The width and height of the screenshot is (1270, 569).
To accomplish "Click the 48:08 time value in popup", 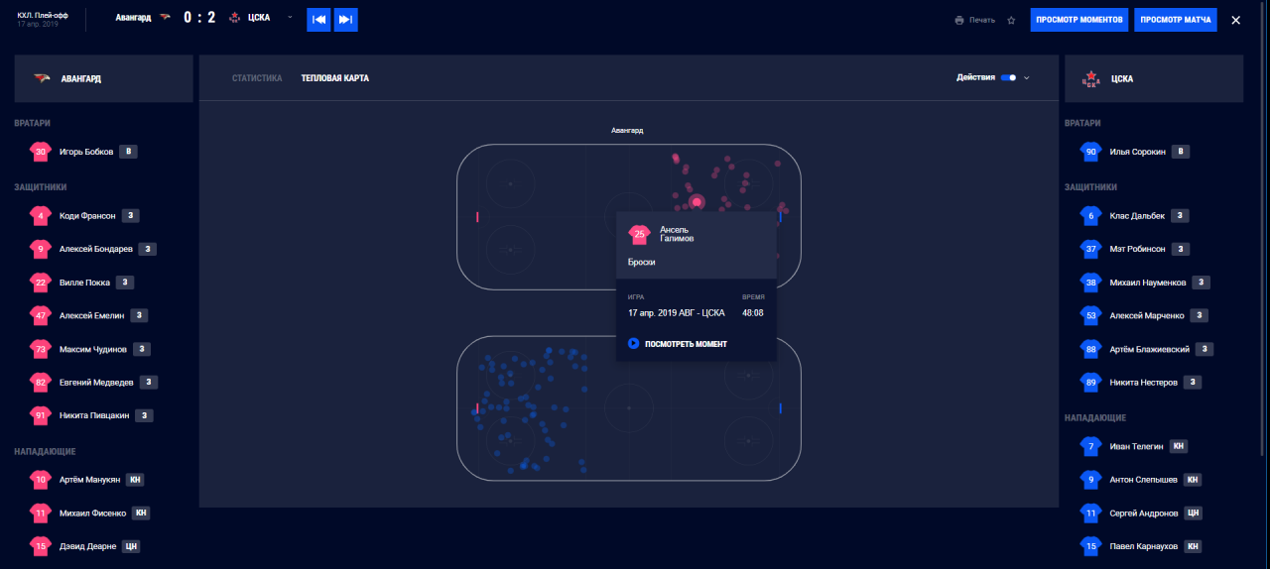I will tap(753, 313).
